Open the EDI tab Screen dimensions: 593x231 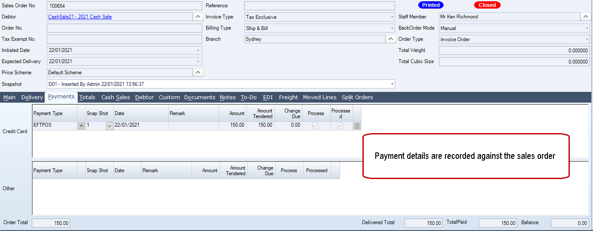(x=268, y=97)
